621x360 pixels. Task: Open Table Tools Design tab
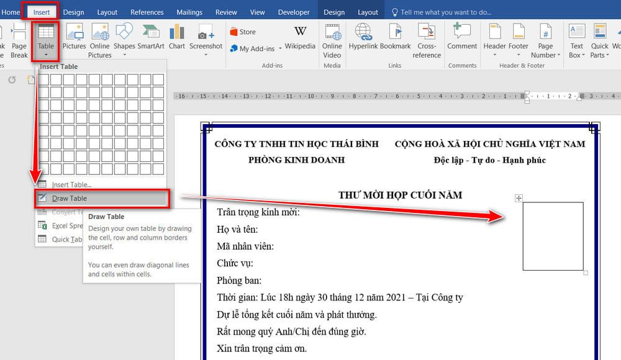coord(334,12)
